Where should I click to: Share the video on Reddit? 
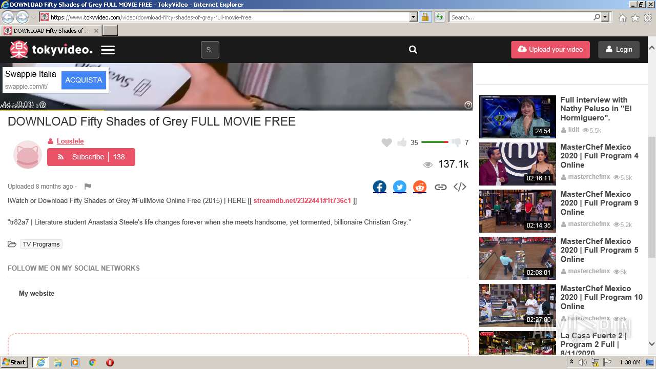[420, 187]
